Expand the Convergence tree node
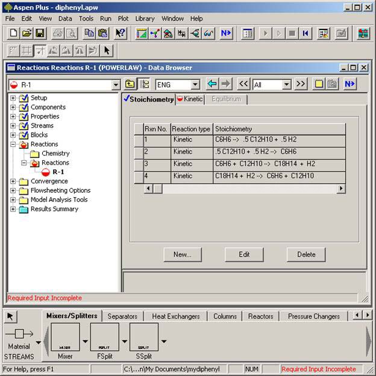 (x=13, y=181)
